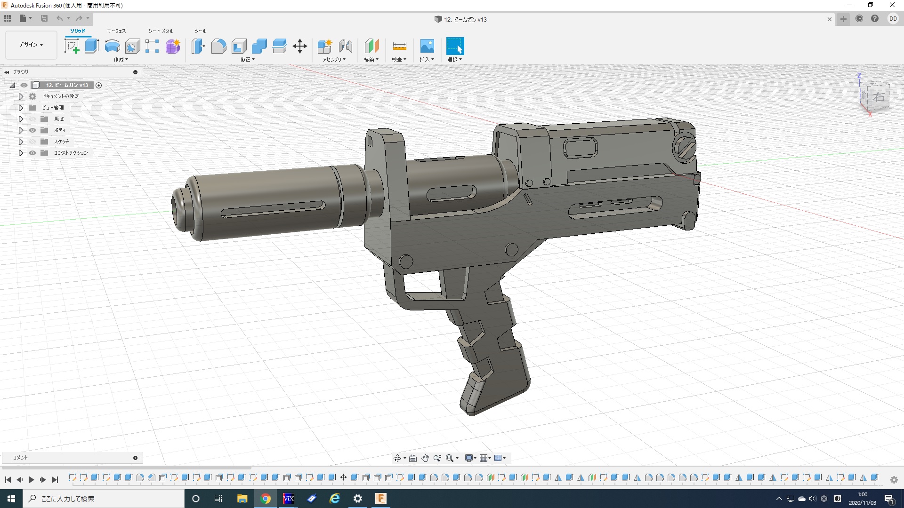Open the デザイン workspace dropdown
Image resolution: width=904 pixels, height=508 pixels.
tap(31, 45)
